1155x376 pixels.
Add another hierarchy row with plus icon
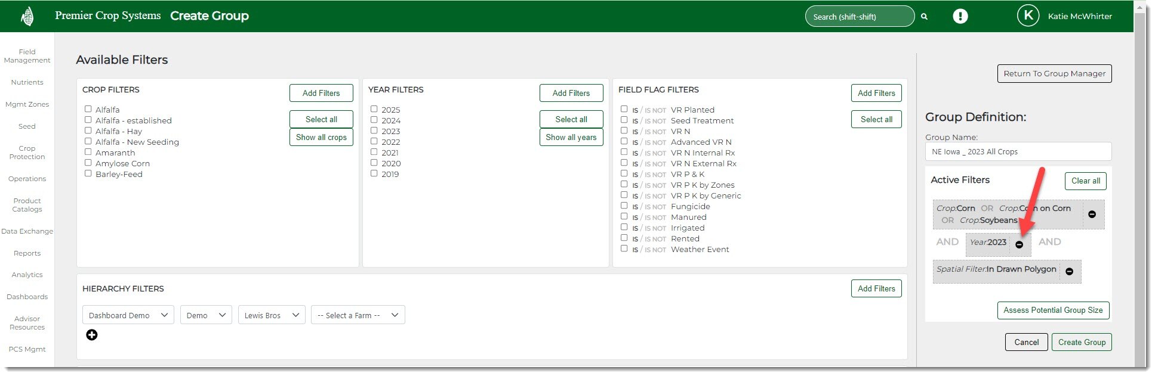click(x=92, y=335)
